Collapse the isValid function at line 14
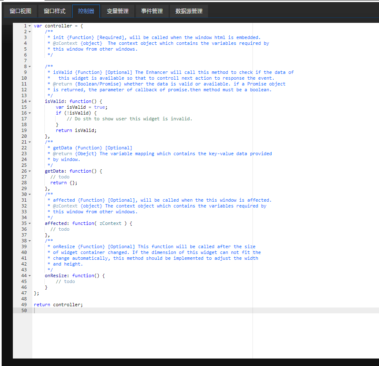 30,101
